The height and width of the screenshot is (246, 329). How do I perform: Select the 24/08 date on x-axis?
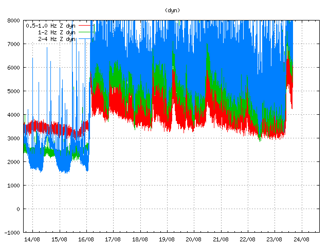click(x=301, y=239)
